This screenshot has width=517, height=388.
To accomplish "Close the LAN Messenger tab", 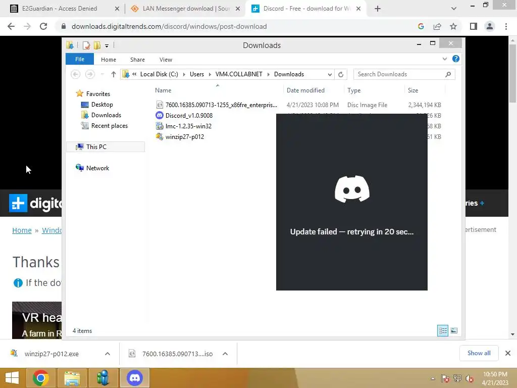I will (238, 9).
